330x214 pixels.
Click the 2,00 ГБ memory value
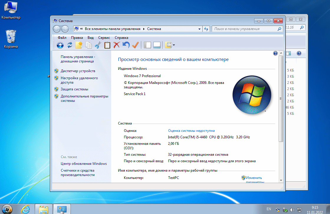point(173,144)
